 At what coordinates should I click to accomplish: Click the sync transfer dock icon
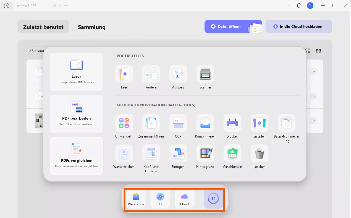pyautogui.click(x=213, y=199)
